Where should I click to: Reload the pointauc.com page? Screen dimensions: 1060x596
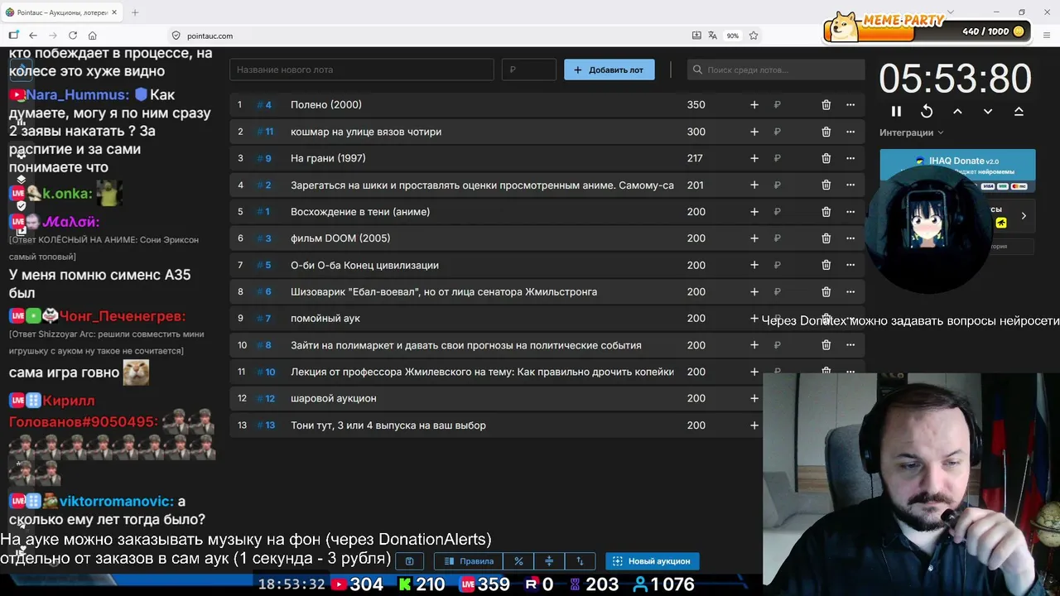(73, 36)
